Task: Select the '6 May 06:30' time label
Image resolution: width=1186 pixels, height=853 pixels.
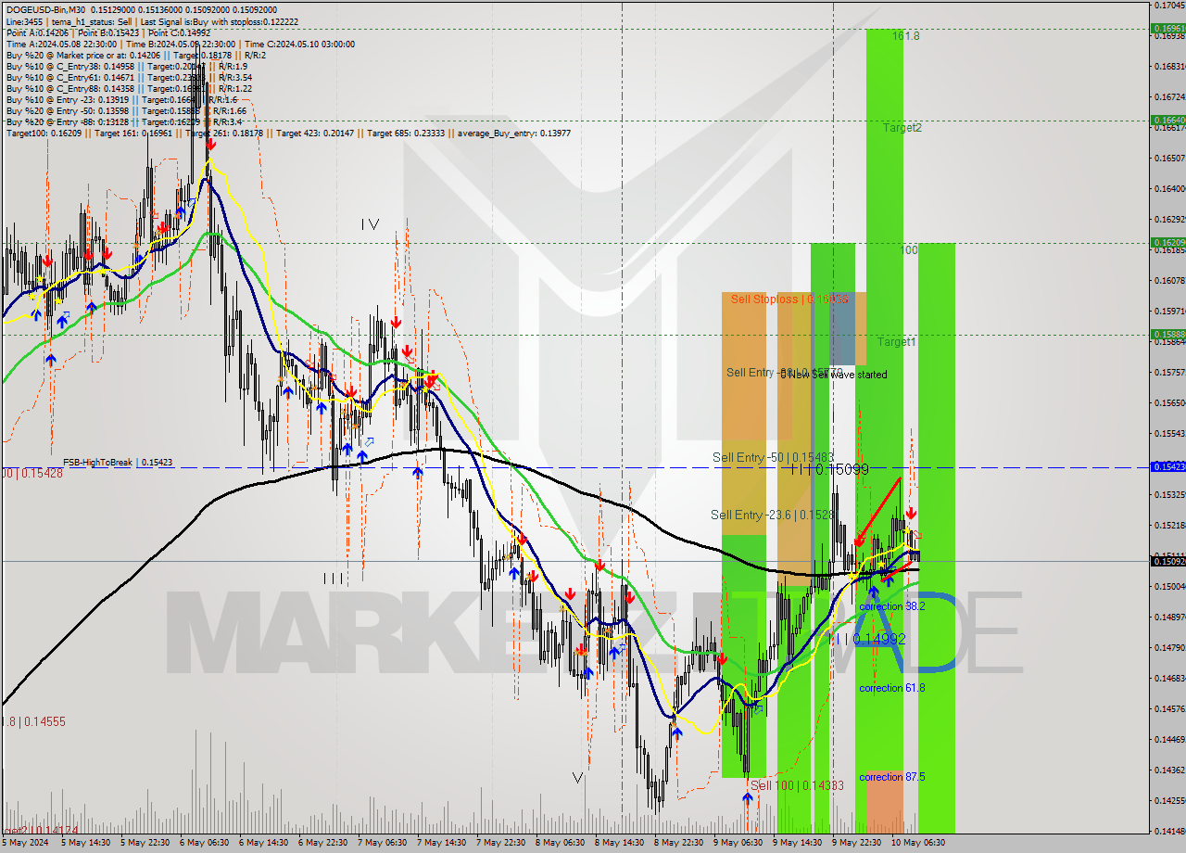Action: (x=203, y=843)
